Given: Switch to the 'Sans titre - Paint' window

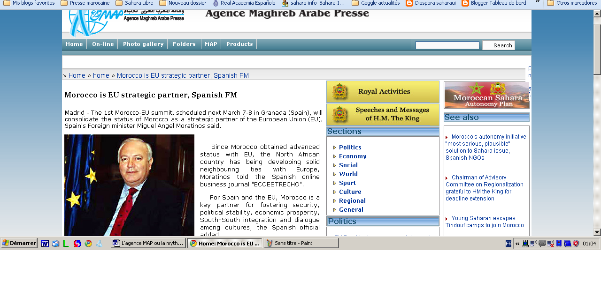Looking at the screenshot, I should [x=301, y=243].
